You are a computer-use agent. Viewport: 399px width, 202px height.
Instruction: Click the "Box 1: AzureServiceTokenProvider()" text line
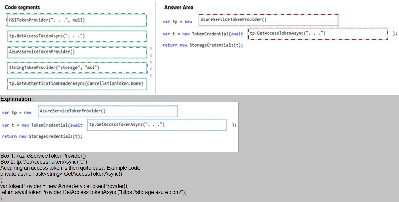(x=43, y=156)
